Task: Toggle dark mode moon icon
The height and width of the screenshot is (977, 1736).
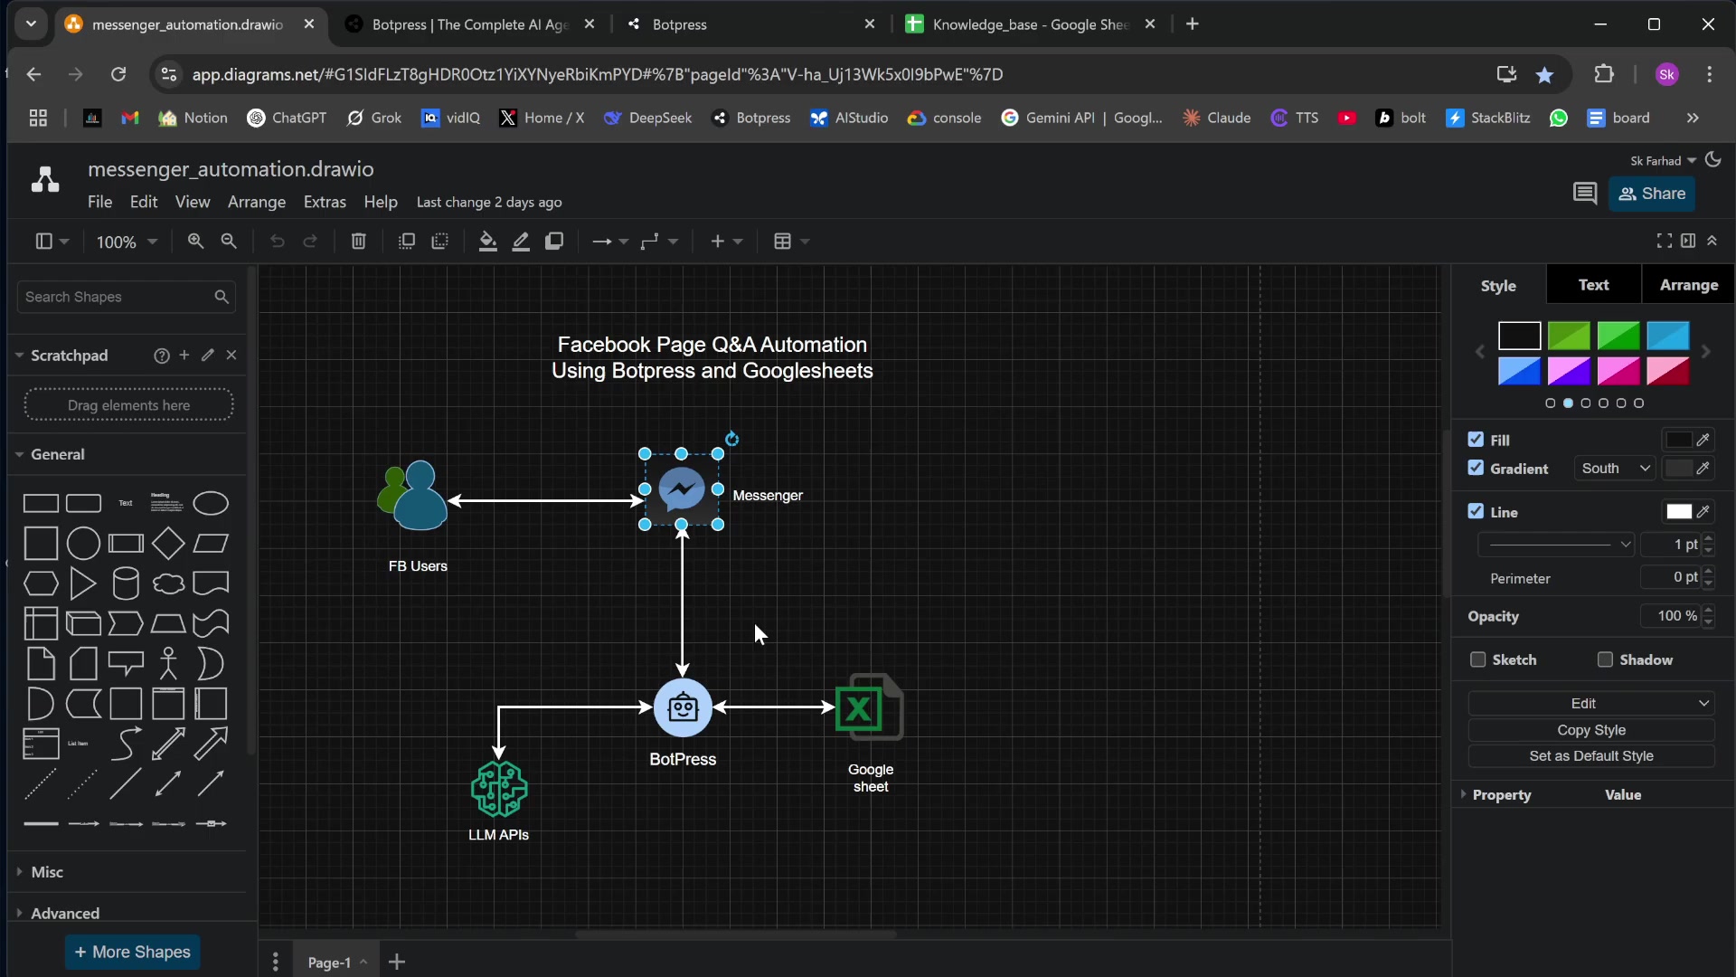Action: click(x=1713, y=160)
